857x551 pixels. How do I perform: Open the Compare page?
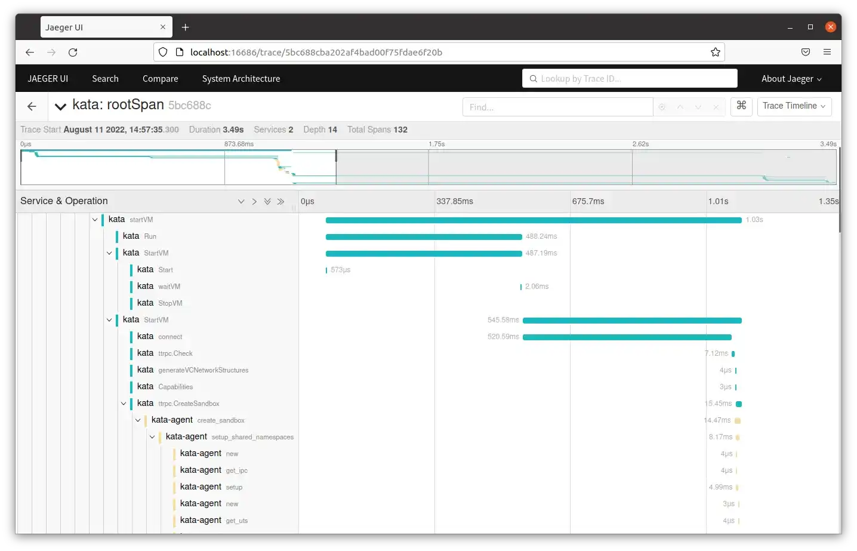[x=160, y=79]
